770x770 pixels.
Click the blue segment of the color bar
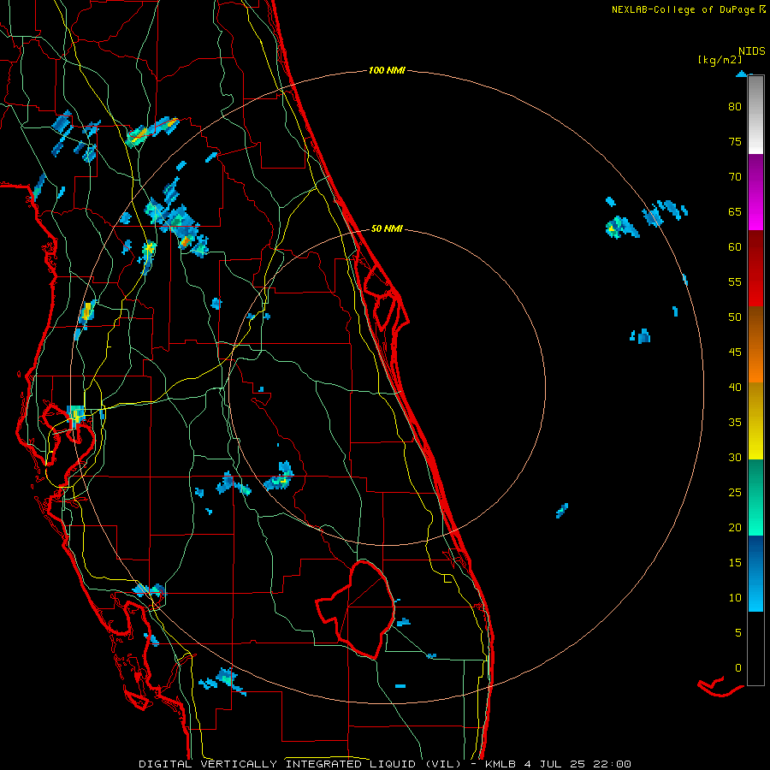[x=755, y=573]
